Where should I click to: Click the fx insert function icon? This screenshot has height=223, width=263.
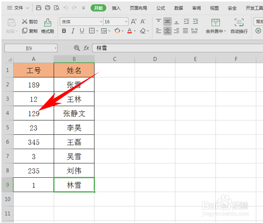[x=86, y=48]
